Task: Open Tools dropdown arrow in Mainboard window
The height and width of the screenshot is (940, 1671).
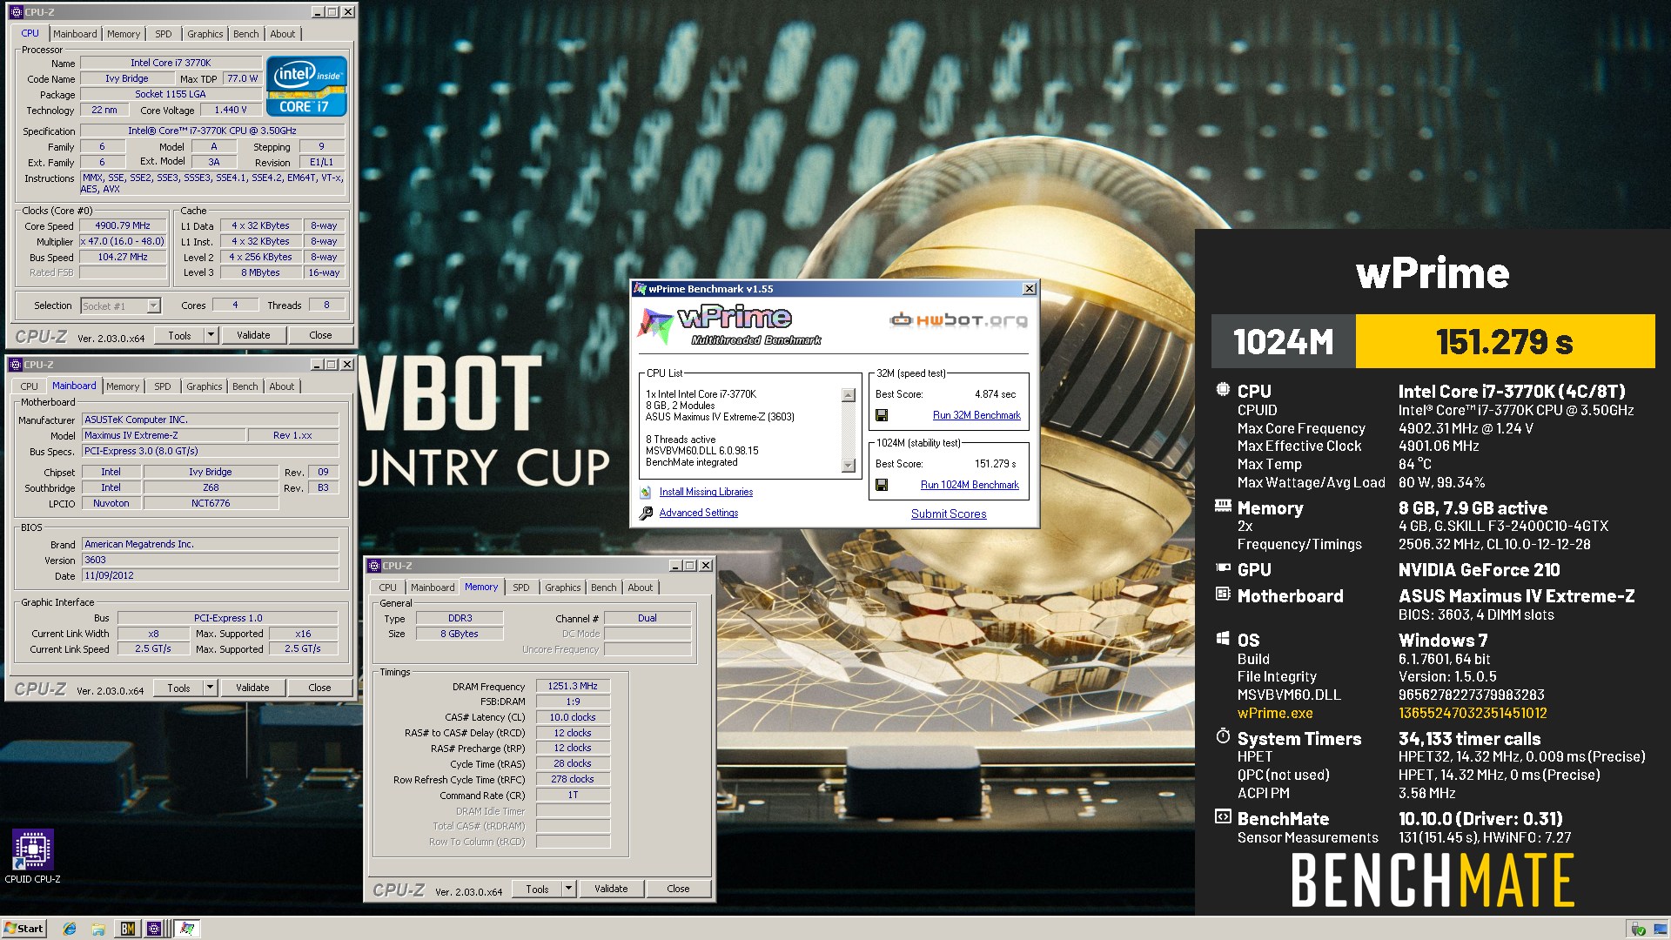Action: point(210,688)
